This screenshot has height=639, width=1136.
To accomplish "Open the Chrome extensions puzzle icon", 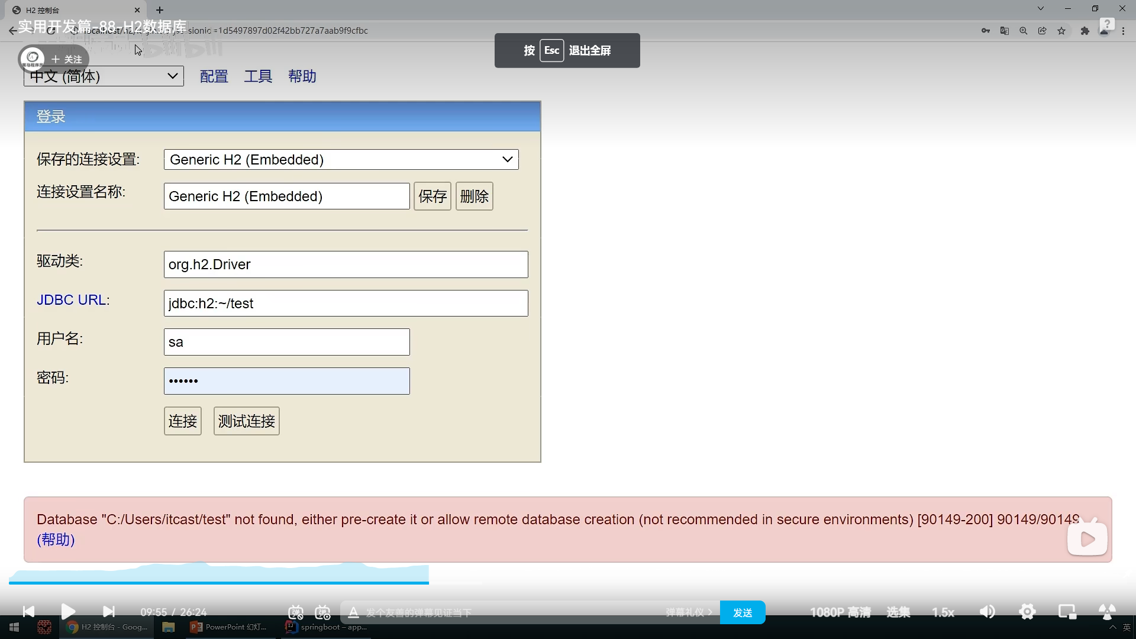I will coord(1085,31).
